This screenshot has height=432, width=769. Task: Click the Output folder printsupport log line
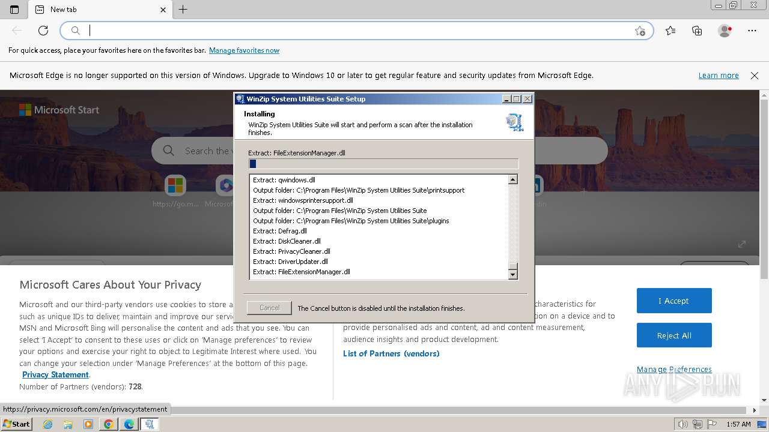[x=359, y=190]
